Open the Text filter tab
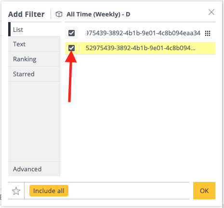Screen dimensions: 224x208 point(34,44)
